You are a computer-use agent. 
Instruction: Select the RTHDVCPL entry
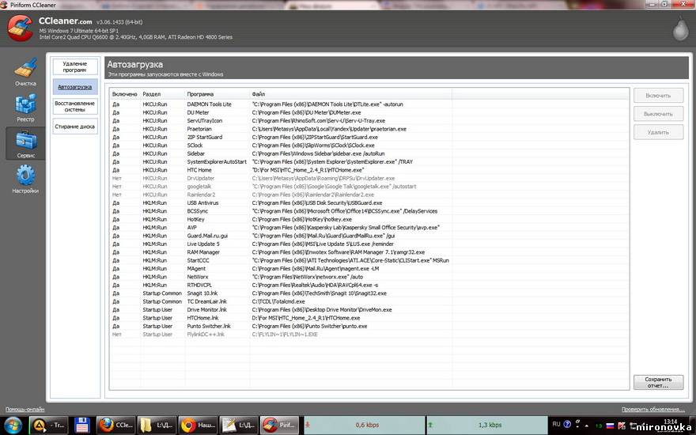[369, 285]
